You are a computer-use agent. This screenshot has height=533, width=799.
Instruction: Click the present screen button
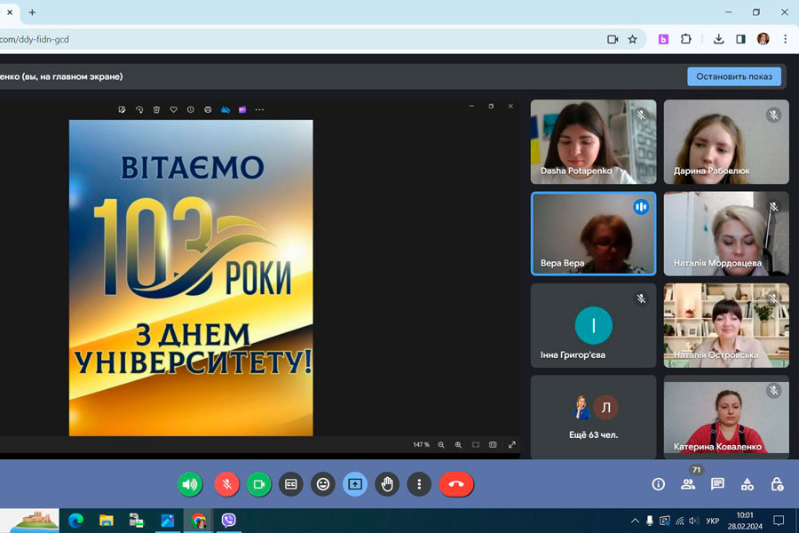point(355,484)
